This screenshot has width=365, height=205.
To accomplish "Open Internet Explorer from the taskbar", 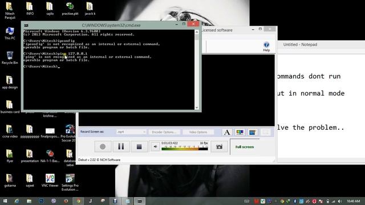I will point(17,201).
